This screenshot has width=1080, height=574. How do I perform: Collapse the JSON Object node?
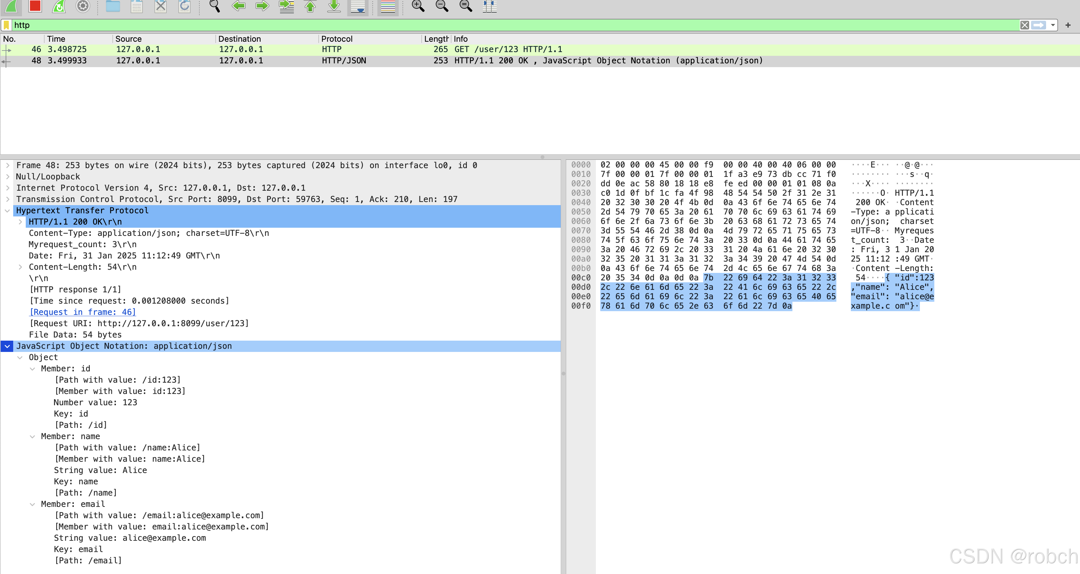point(20,358)
